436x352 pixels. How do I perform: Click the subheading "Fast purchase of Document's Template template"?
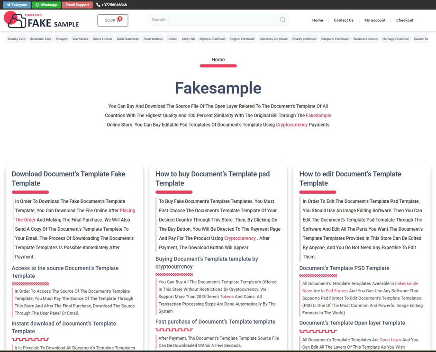pos(215,322)
